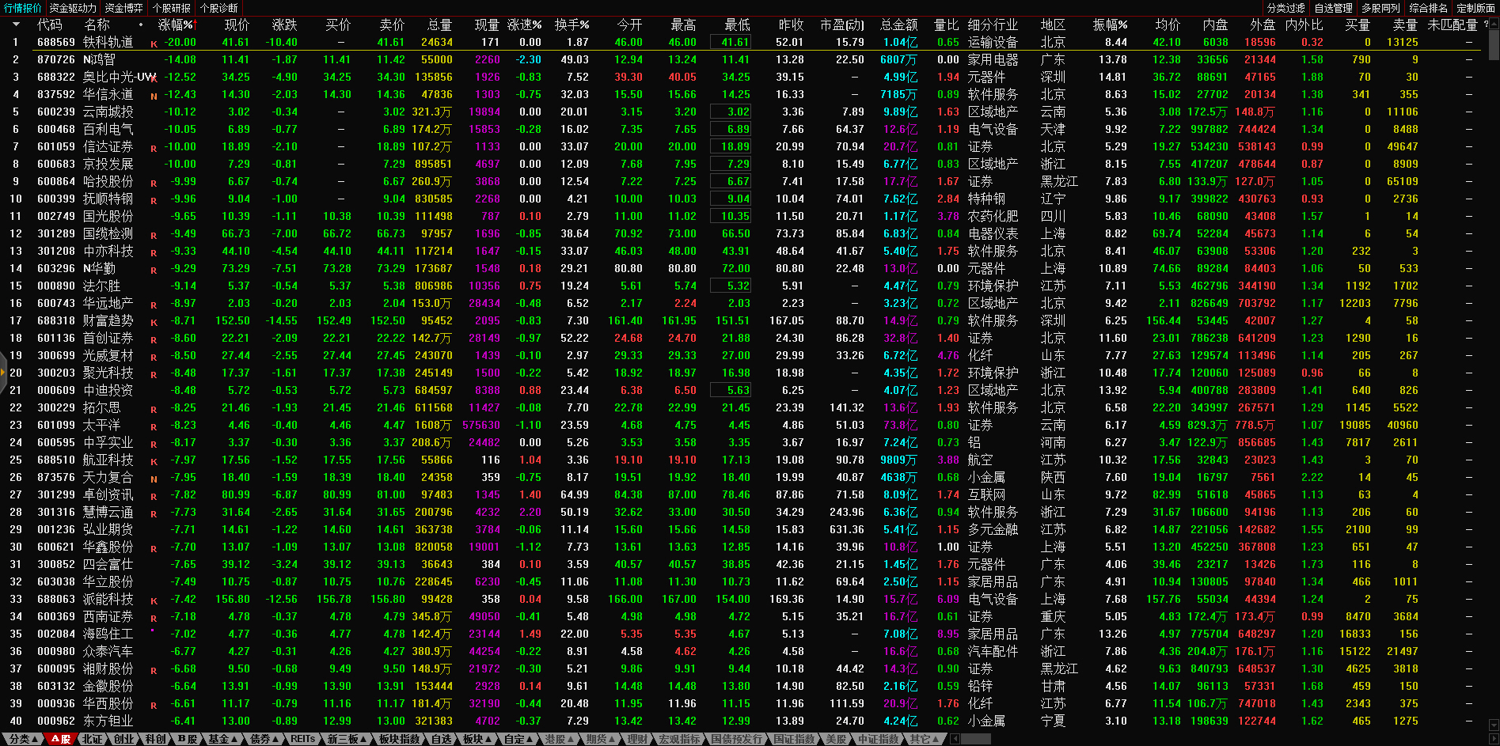The height and width of the screenshot is (746, 1500).
Task: Switch to the 资金驱动力 tab
Action: [73, 8]
